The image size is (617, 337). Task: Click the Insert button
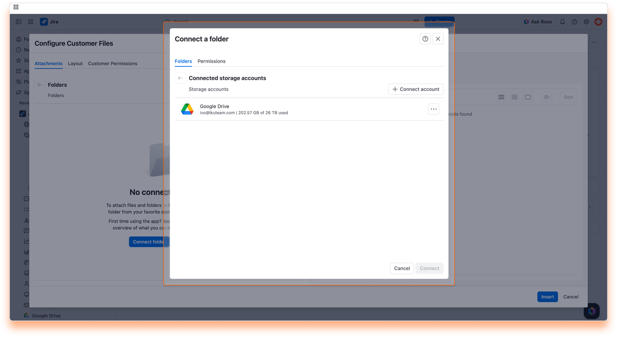pyautogui.click(x=547, y=297)
